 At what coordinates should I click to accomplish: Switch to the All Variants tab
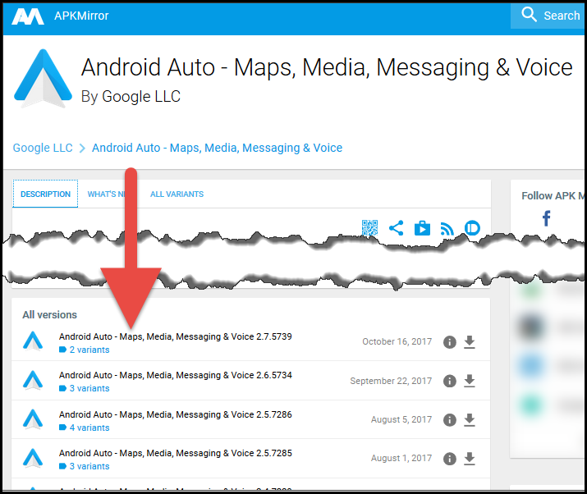177,194
